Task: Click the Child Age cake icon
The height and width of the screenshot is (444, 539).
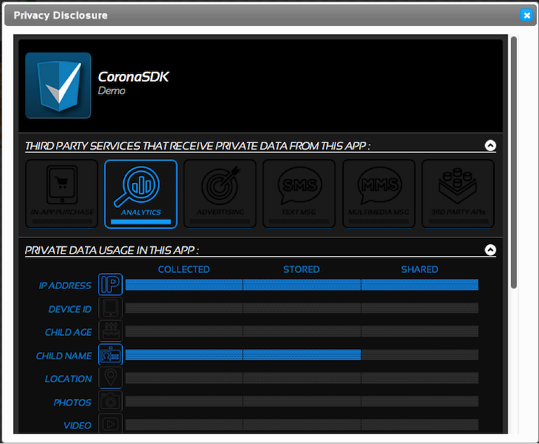Action: 111,333
